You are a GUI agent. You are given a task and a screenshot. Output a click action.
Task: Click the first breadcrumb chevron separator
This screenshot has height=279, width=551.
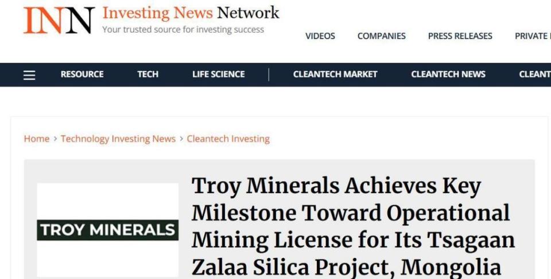(x=55, y=139)
